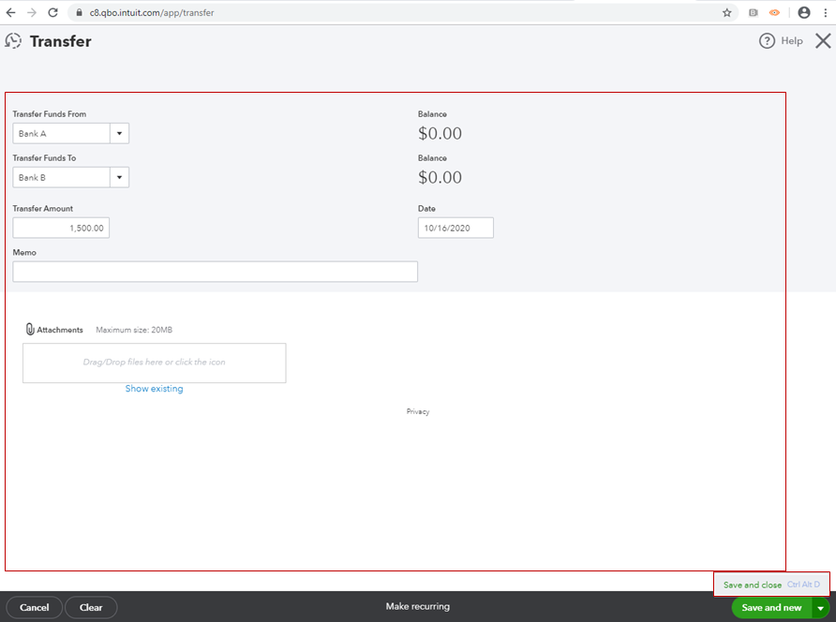Expand the Transfer Funds To dropdown arrow
This screenshot has width=836, height=622.
[119, 177]
